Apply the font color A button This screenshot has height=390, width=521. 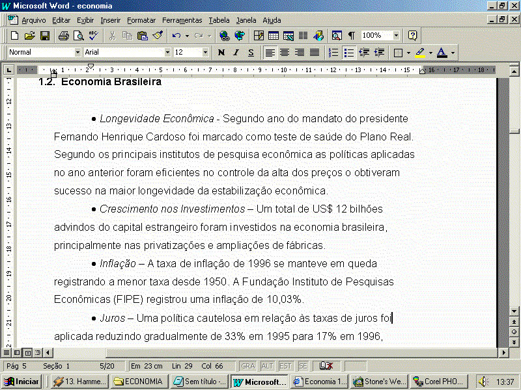442,53
